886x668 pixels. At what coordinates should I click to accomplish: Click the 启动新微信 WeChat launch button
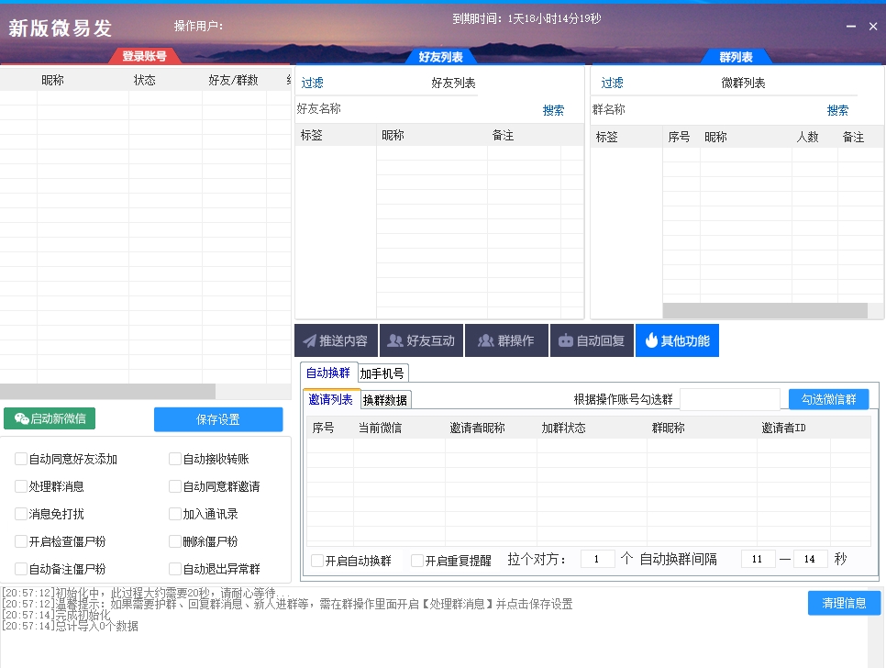click(x=50, y=418)
